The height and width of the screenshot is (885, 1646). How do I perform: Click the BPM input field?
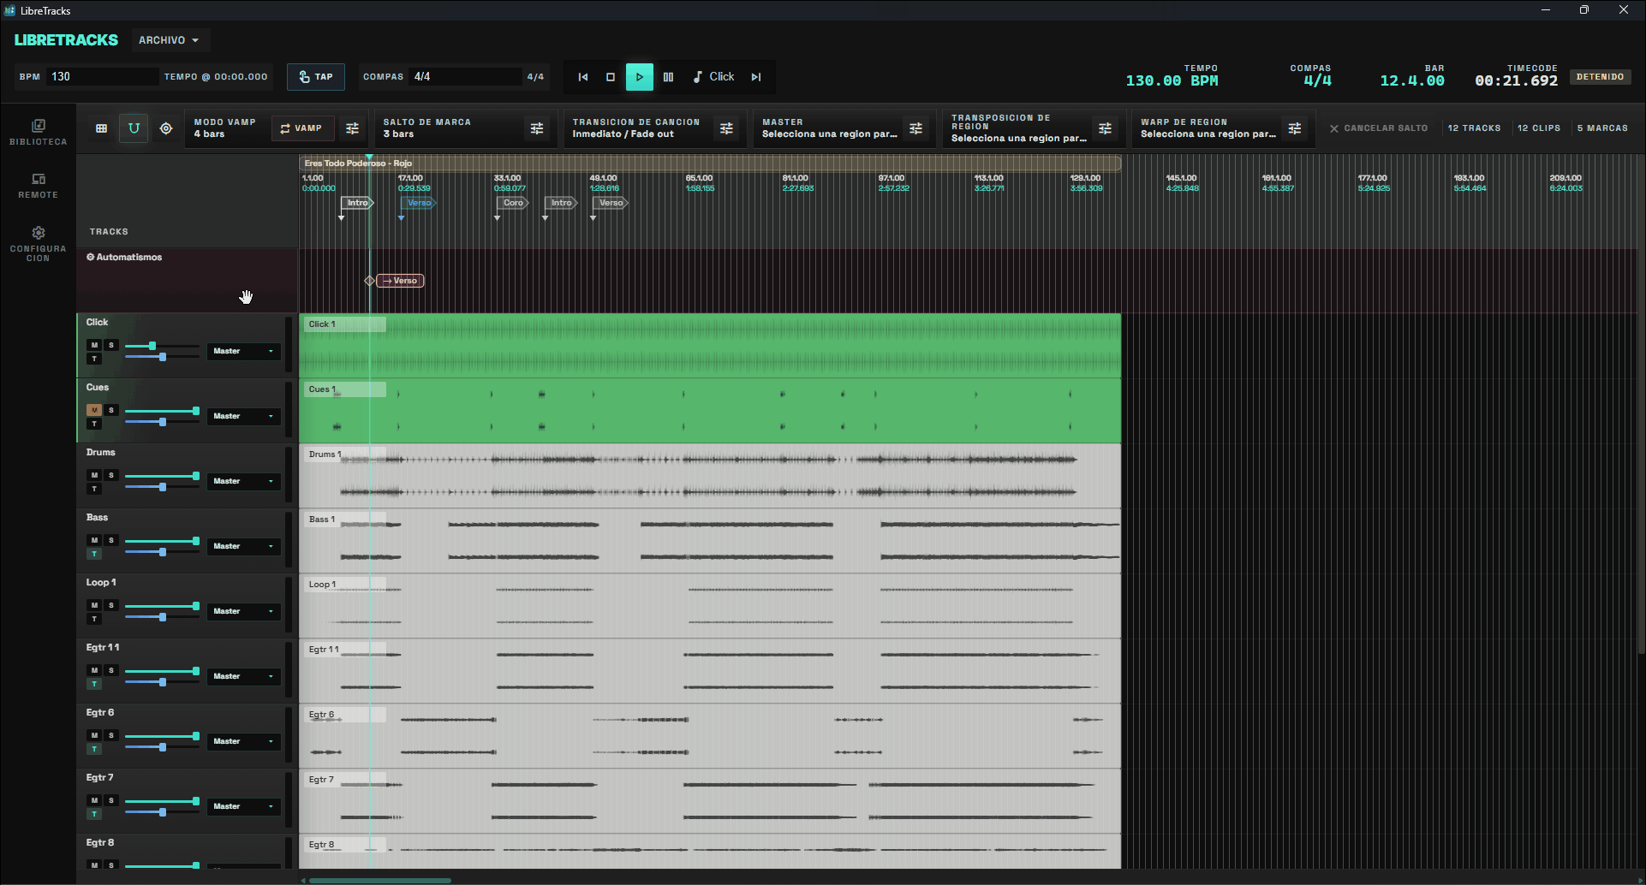[x=103, y=77]
